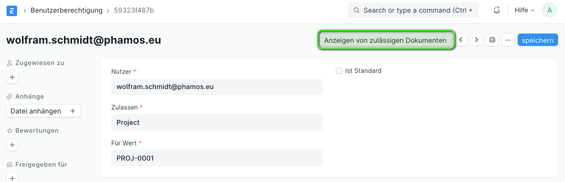565x182 pixels.
Task: Click the blue ERPNext home logo
Action: [12, 10]
